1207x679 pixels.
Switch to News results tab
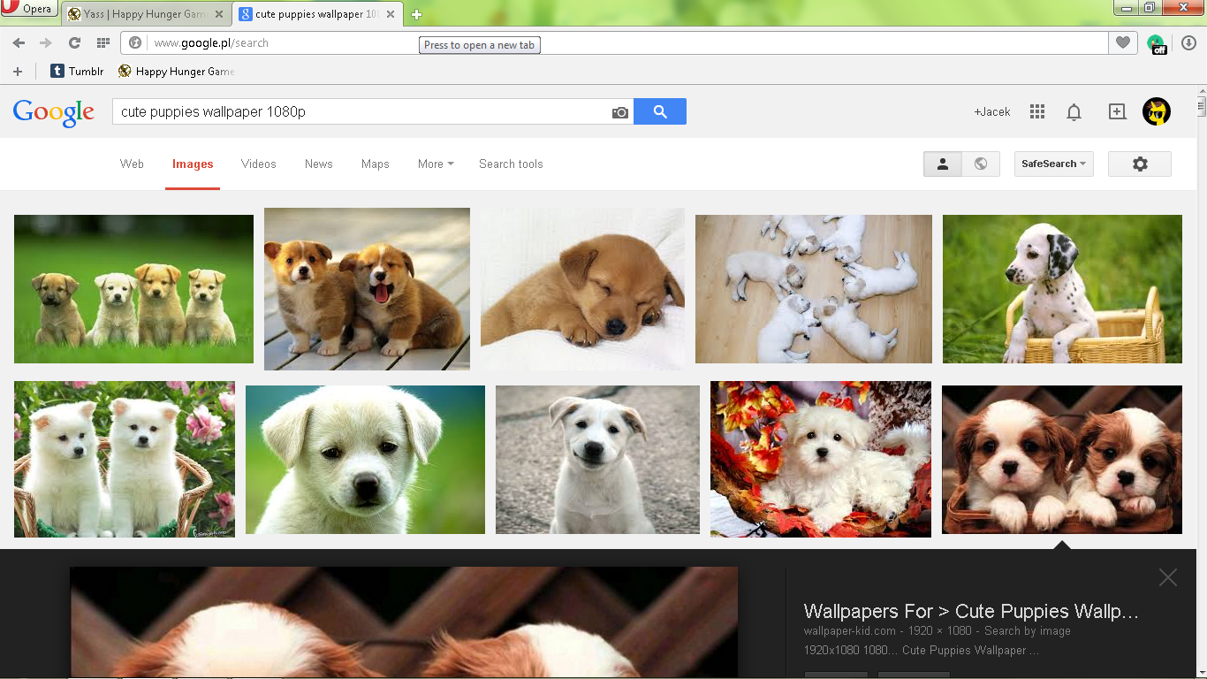click(x=319, y=164)
